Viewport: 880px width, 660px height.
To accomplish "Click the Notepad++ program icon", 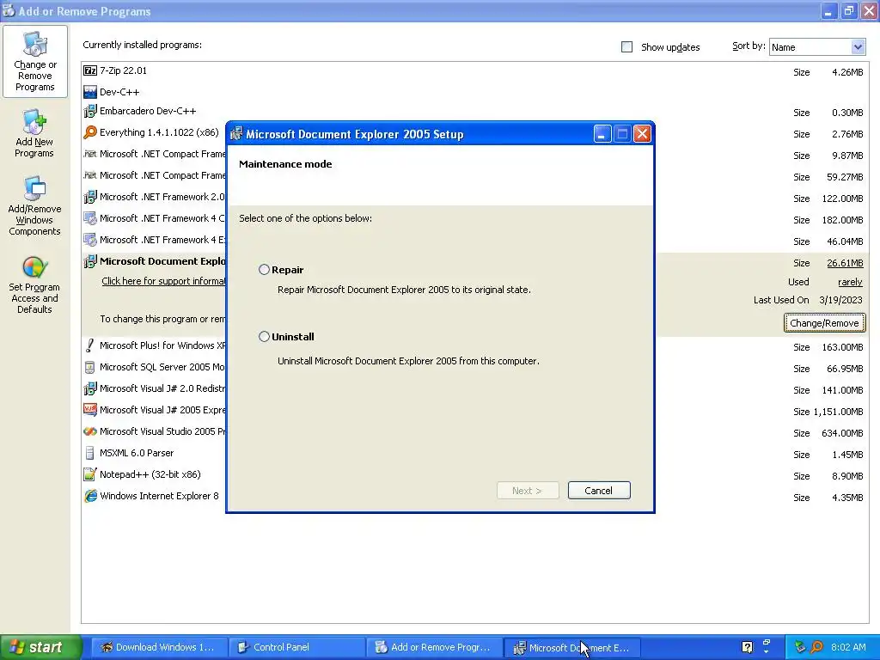I will 89,474.
